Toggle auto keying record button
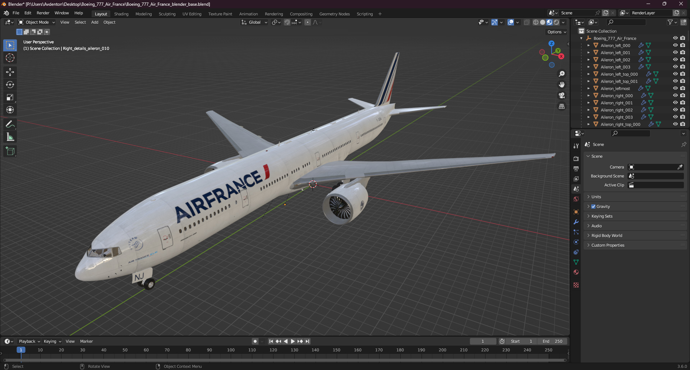 pos(255,341)
